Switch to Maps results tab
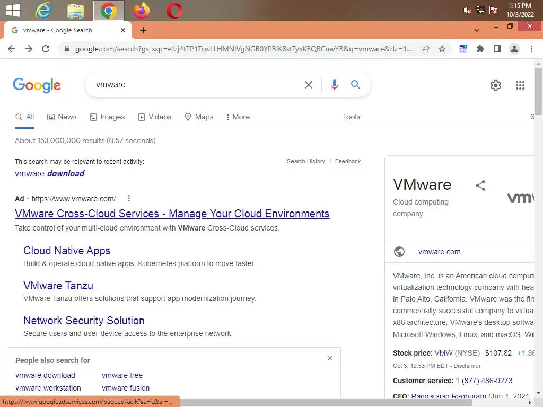The image size is (543, 407). (199, 117)
